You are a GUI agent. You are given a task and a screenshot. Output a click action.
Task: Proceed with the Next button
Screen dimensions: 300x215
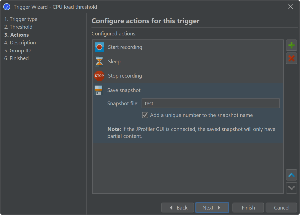pos(212,208)
